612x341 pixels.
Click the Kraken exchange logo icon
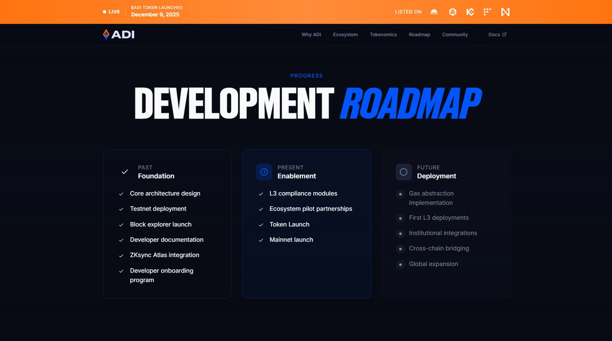435,12
